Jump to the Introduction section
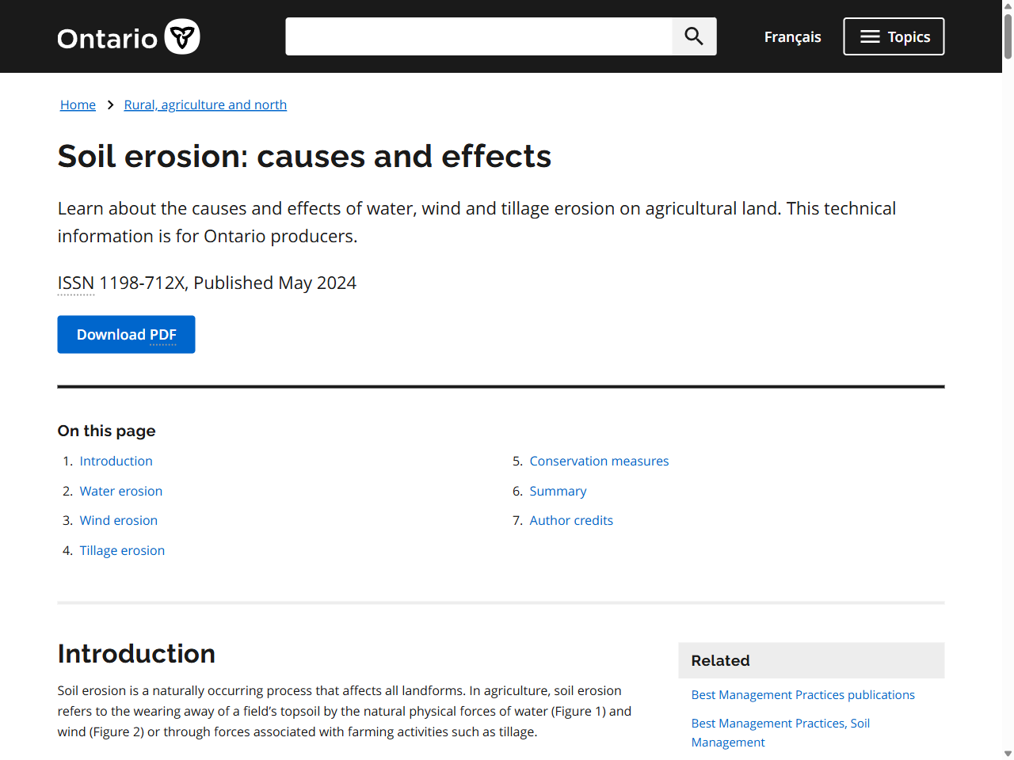 (x=116, y=460)
